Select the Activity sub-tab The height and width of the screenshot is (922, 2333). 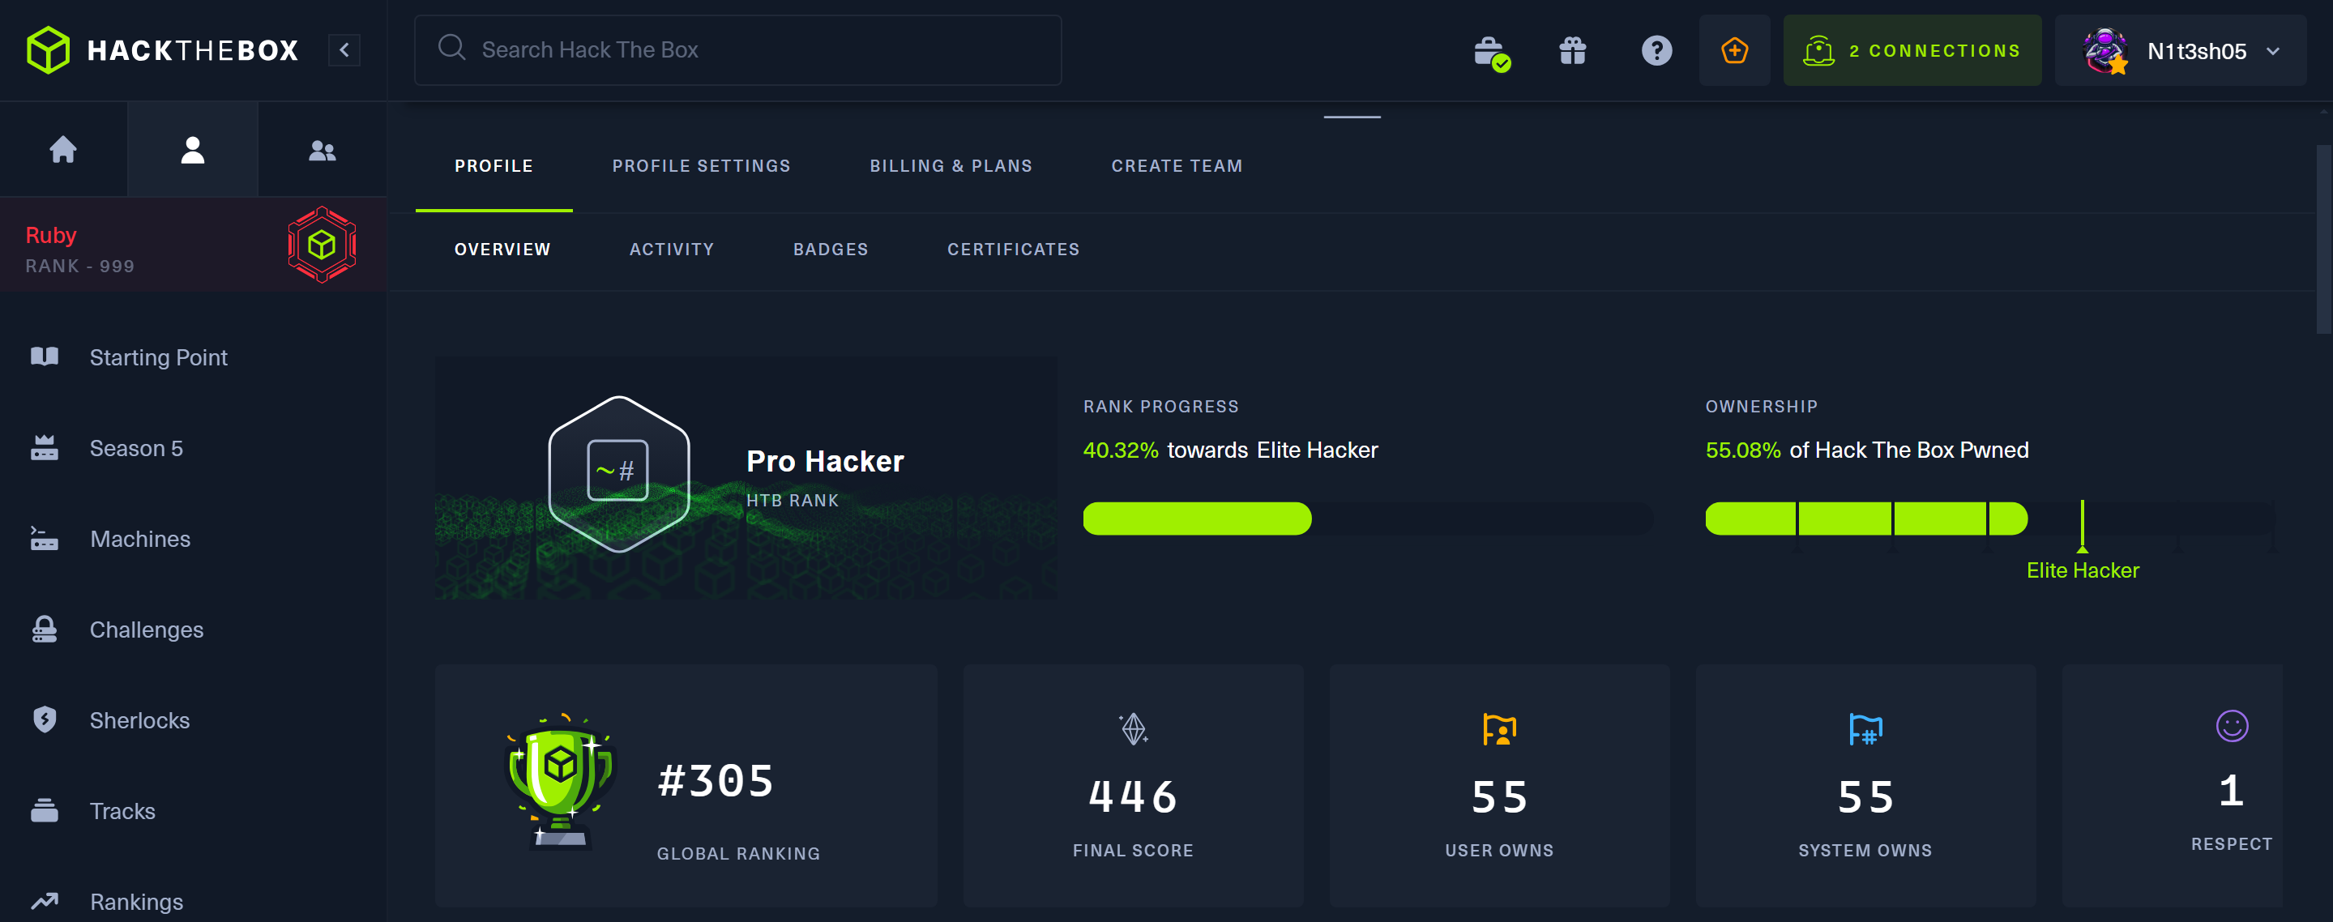tap(671, 249)
